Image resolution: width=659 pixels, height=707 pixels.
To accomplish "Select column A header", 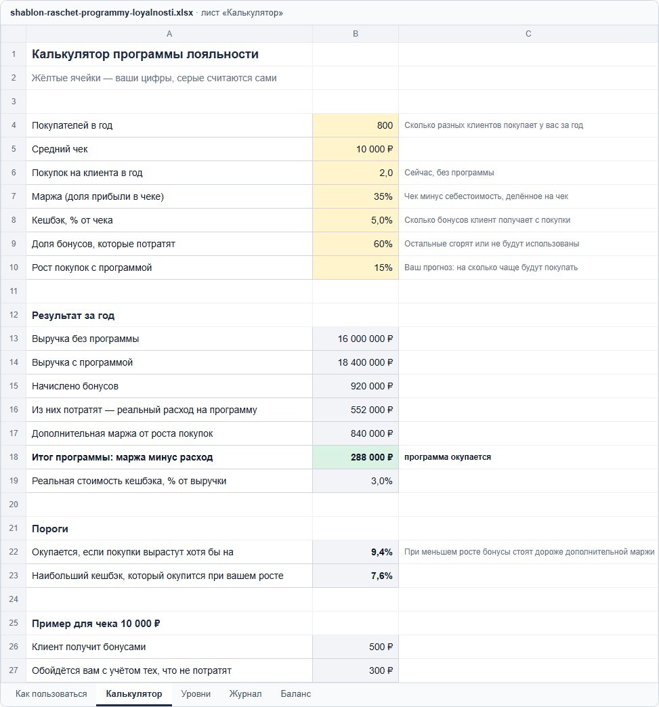I will click(169, 34).
